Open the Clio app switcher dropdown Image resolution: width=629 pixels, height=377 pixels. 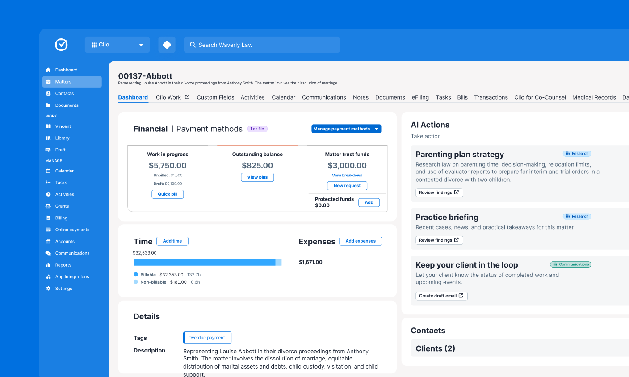point(117,45)
